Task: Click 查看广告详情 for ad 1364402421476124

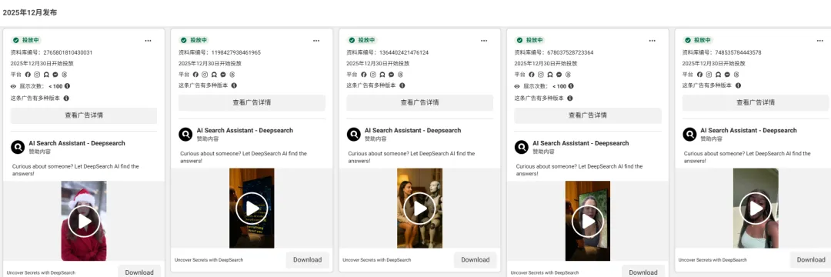Action: 420,103
